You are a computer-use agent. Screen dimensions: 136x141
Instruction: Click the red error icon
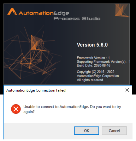coord(16,109)
